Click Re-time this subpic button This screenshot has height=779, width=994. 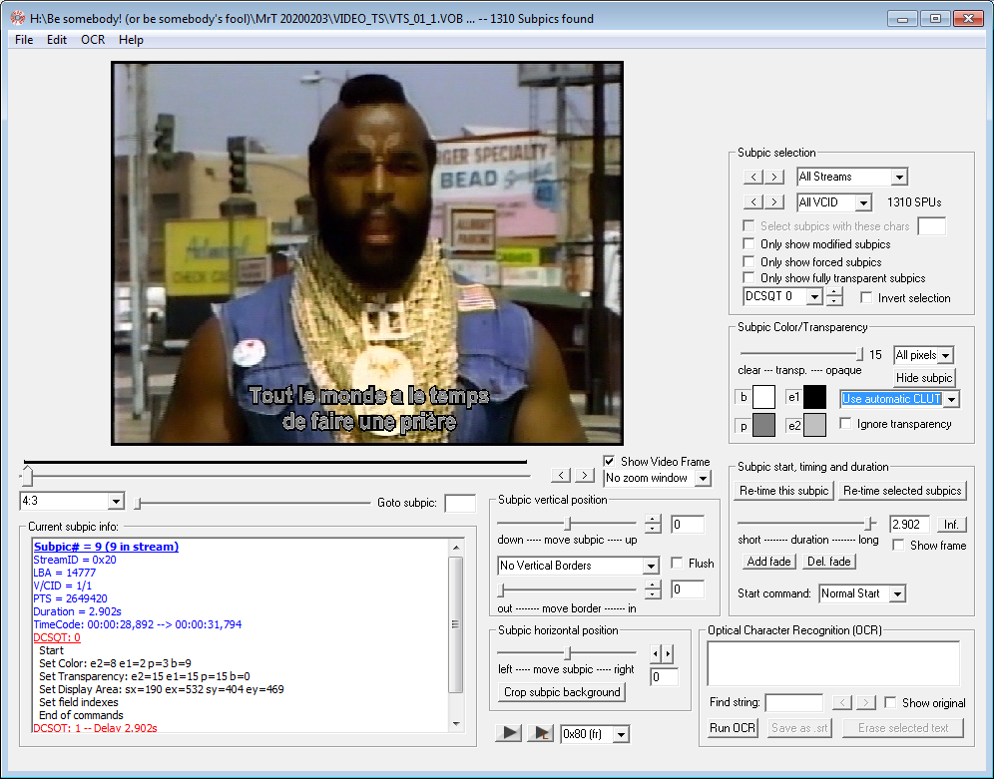click(783, 490)
